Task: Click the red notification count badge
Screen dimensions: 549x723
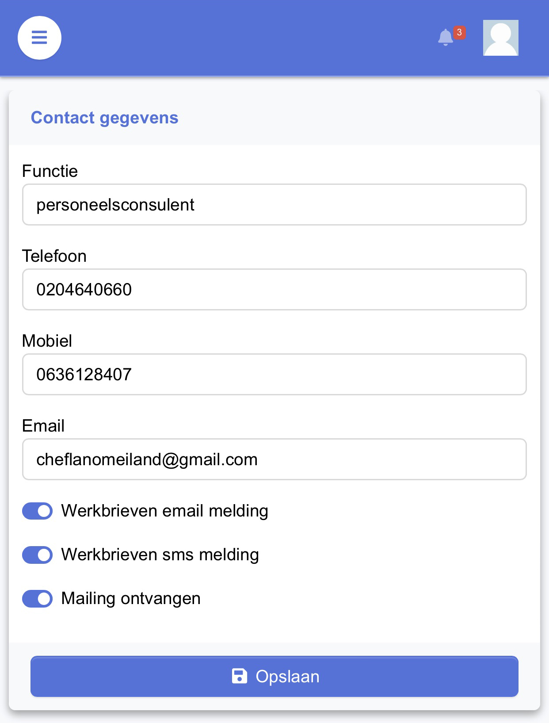Action: click(x=459, y=32)
